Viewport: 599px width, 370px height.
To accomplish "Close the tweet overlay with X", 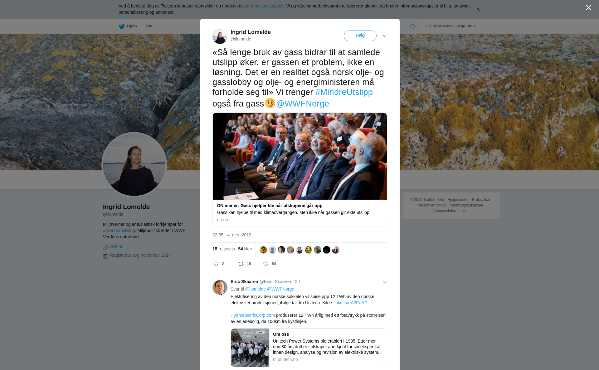I will [588, 8].
